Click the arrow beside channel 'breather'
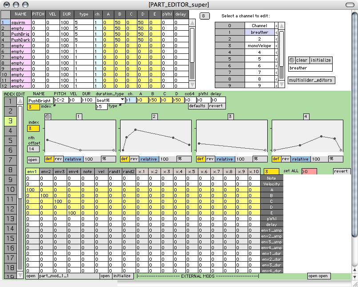 [x=276, y=32]
